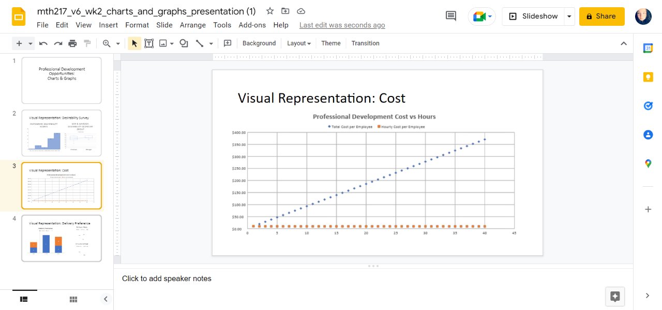Screen dimensions: 662x310
Task: Insert a new comment
Action: coord(227,43)
